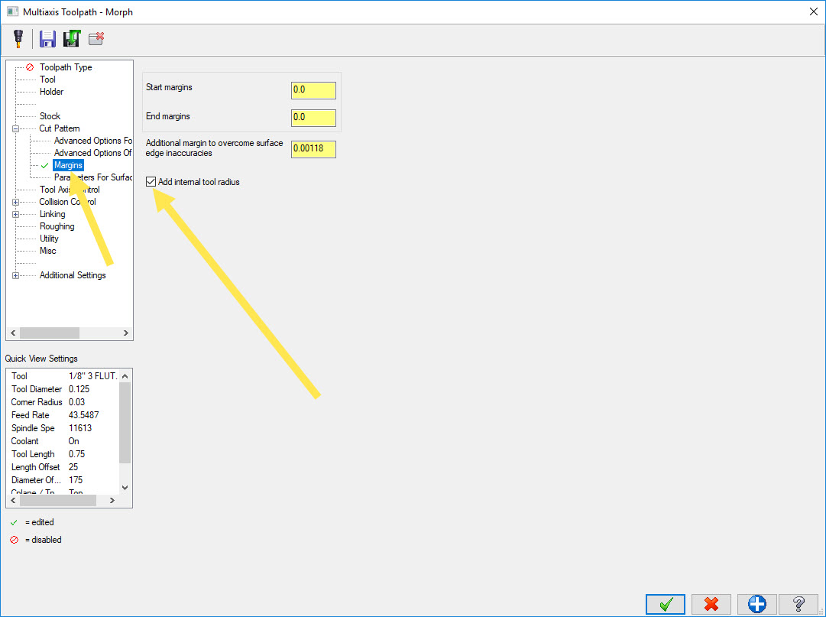The width and height of the screenshot is (826, 617).
Task: Open the Roughing page
Action: (57, 226)
